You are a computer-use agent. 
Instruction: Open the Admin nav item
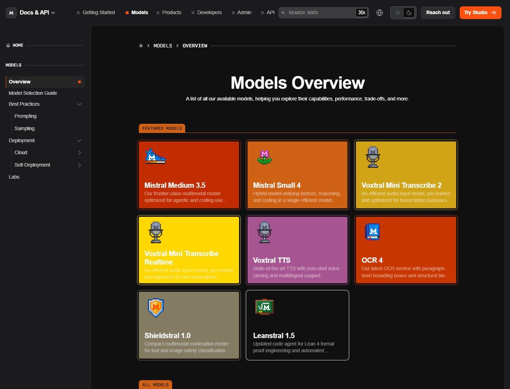click(242, 12)
